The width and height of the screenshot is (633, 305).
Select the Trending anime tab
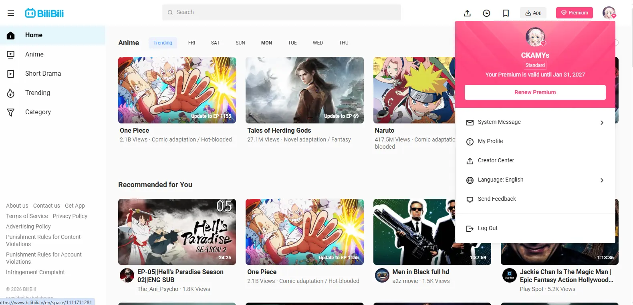tap(163, 43)
